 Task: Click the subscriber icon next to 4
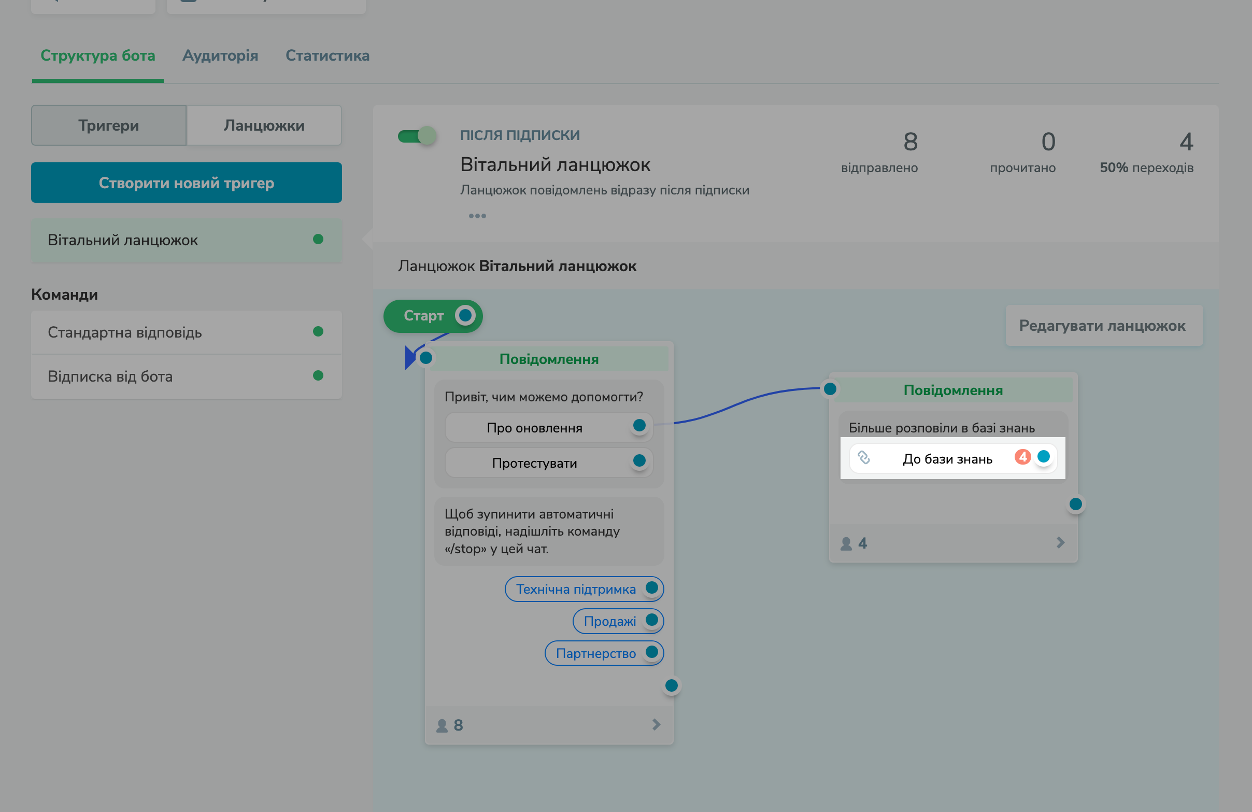(x=846, y=543)
